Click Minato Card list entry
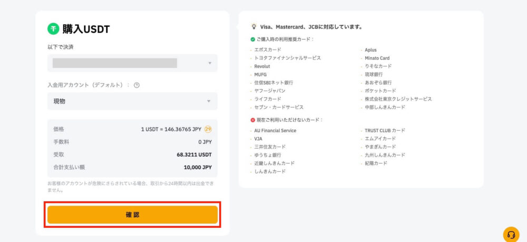527x242 pixels. point(377,58)
